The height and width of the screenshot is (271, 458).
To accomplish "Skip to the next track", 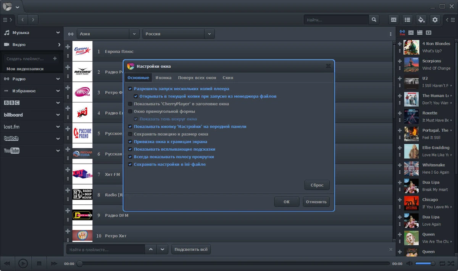I will pos(54,263).
